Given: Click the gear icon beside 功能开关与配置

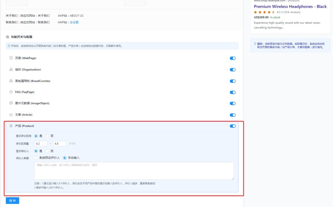Looking at the screenshot, I should (x=7, y=37).
